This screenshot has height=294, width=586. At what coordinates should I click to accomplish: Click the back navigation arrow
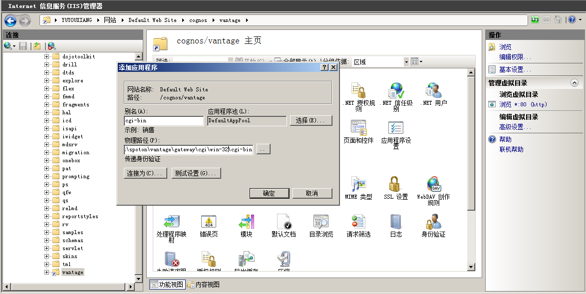point(10,20)
